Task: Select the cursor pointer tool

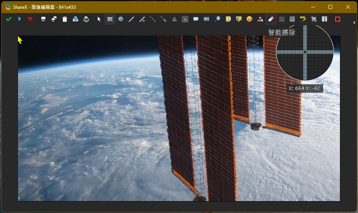Action: 99,19
